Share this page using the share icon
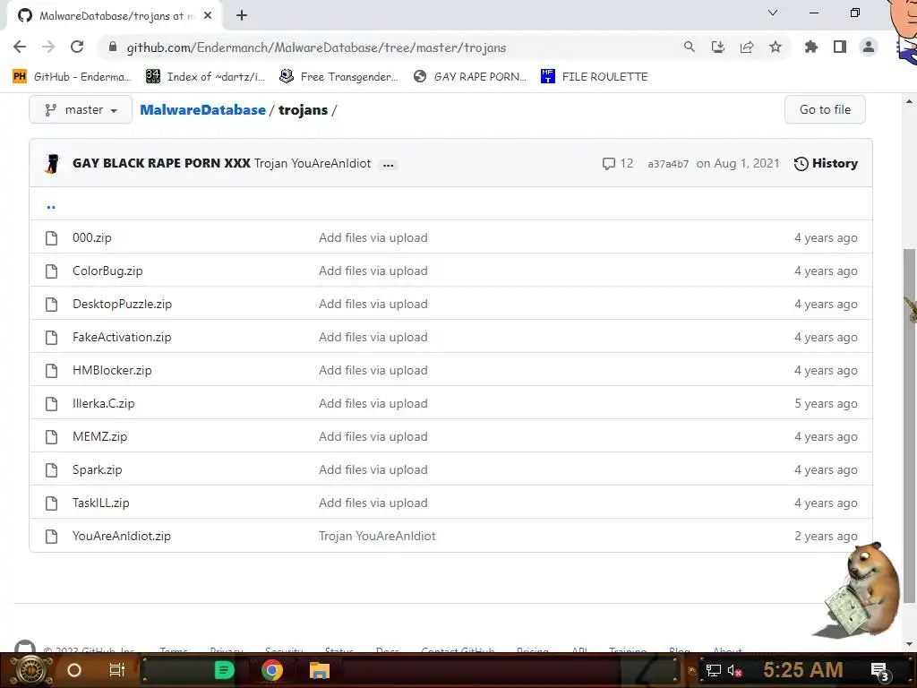 click(x=747, y=47)
